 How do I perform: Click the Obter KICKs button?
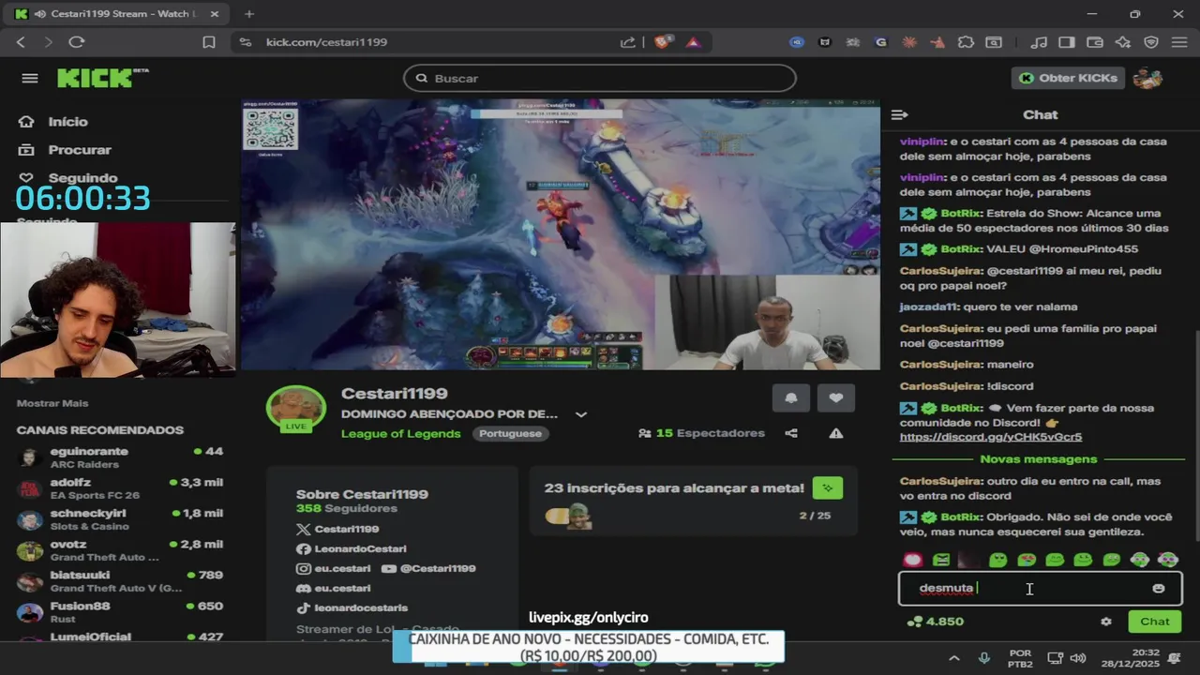1069,78
